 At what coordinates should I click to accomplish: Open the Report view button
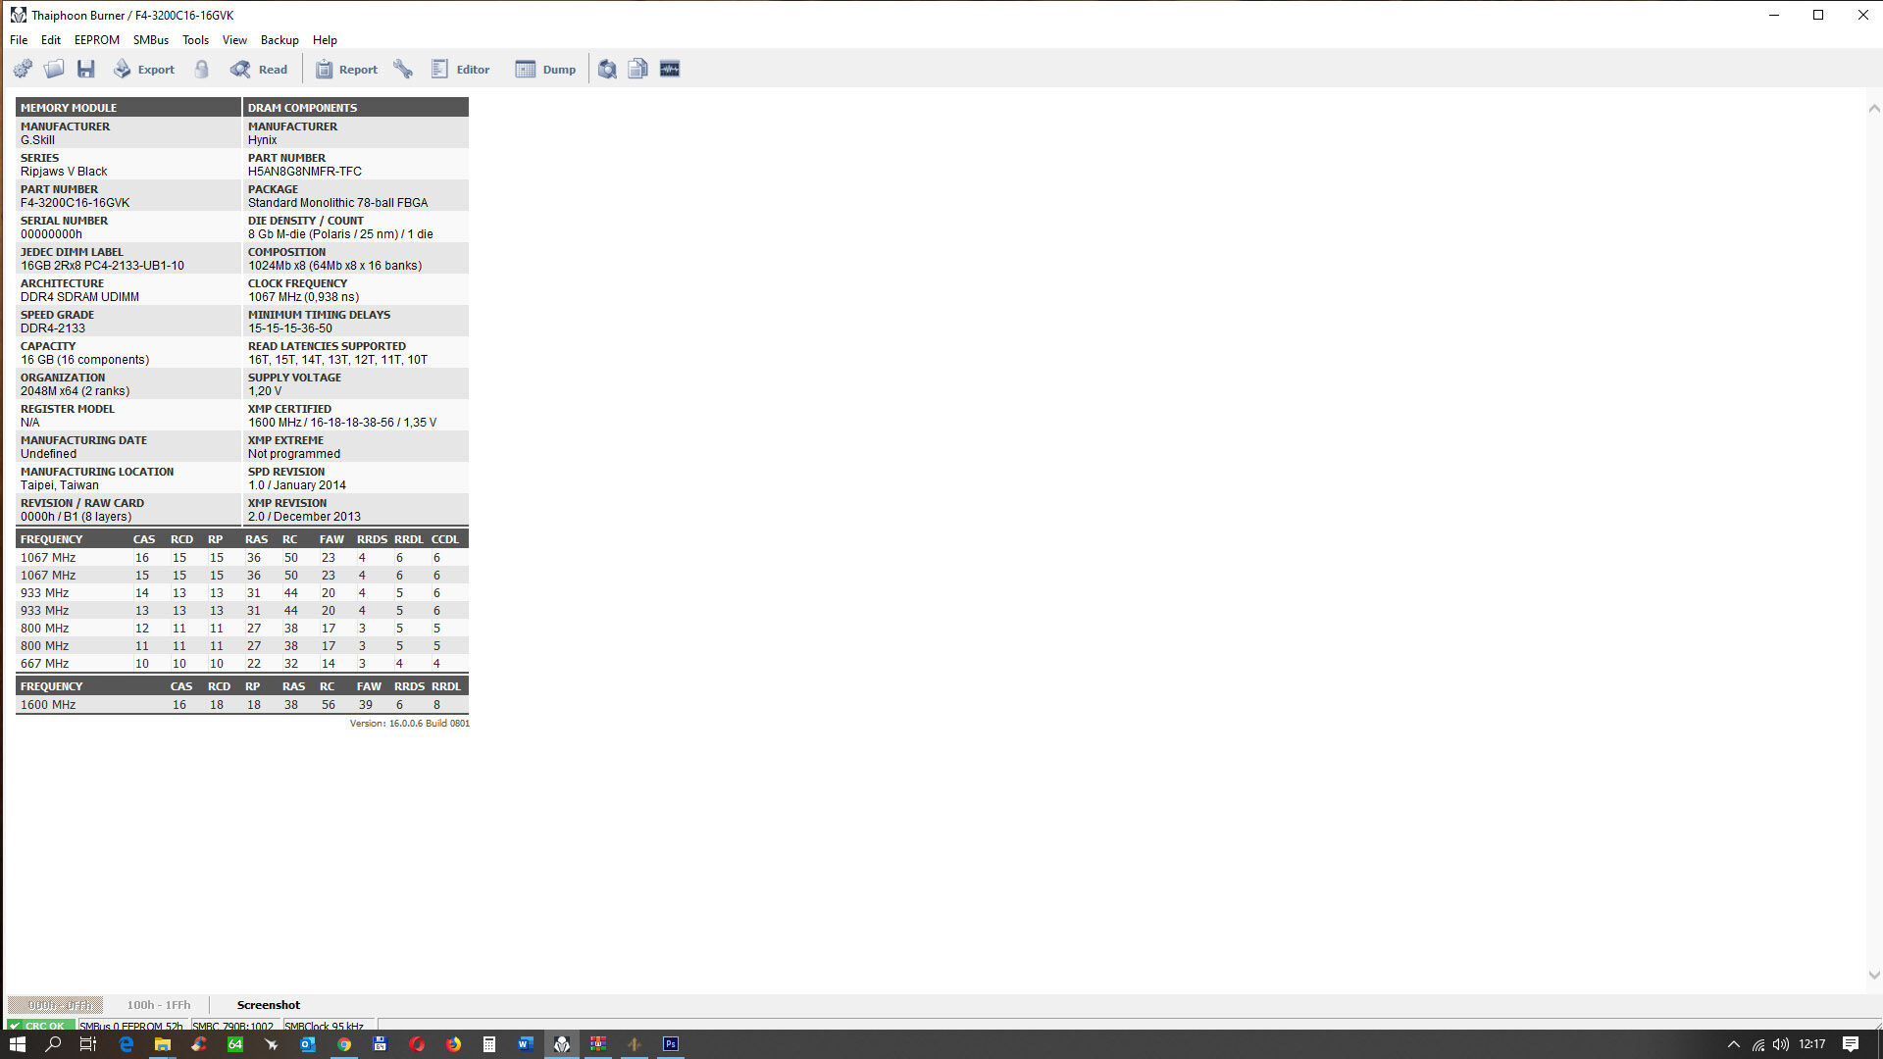tap(346, 69)
